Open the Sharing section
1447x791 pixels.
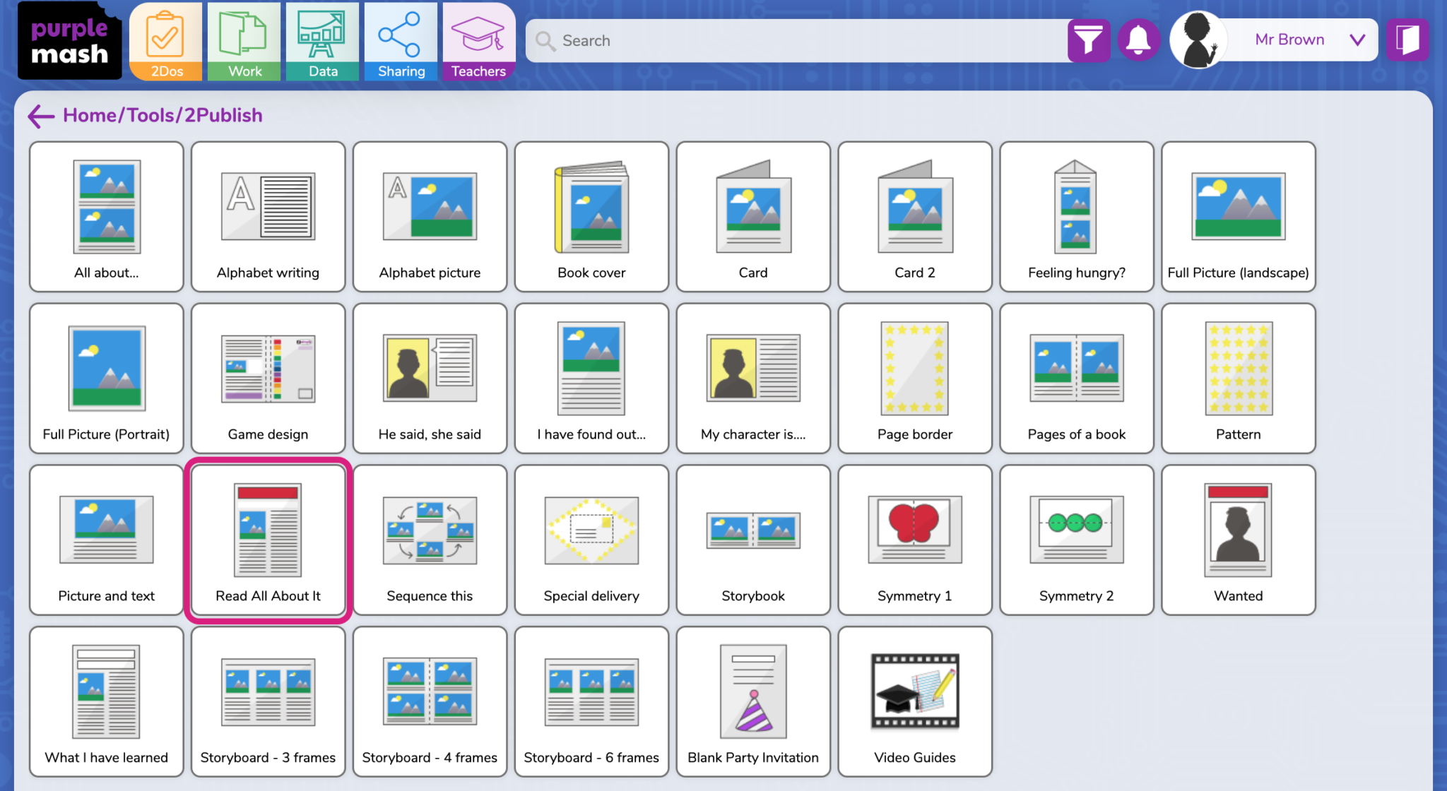(401, 41)
